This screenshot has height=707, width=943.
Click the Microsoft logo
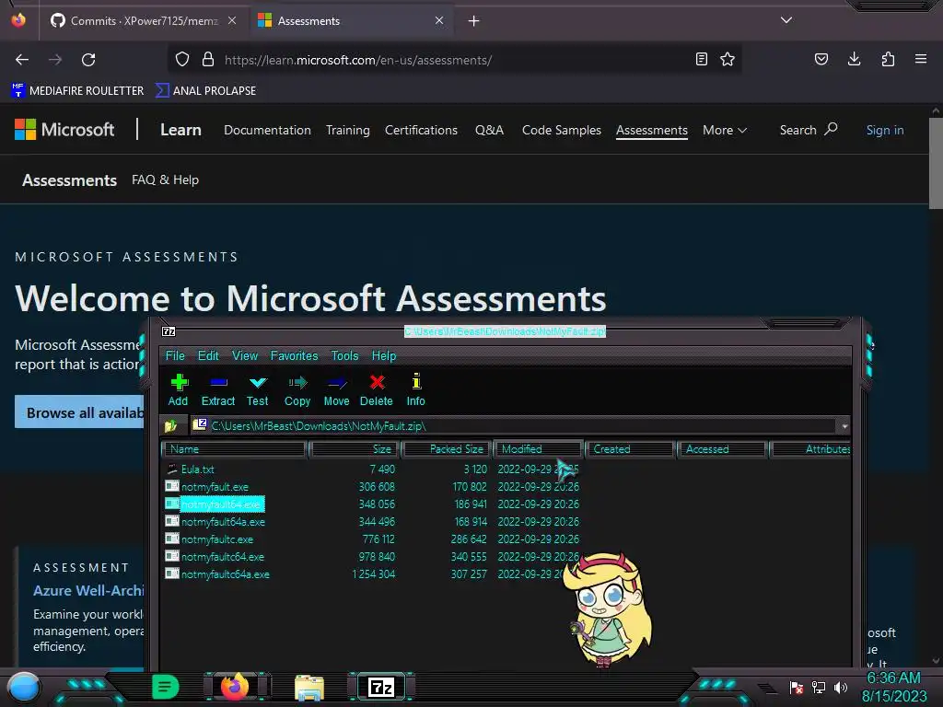pyautogui.click(x=65, y=129)
